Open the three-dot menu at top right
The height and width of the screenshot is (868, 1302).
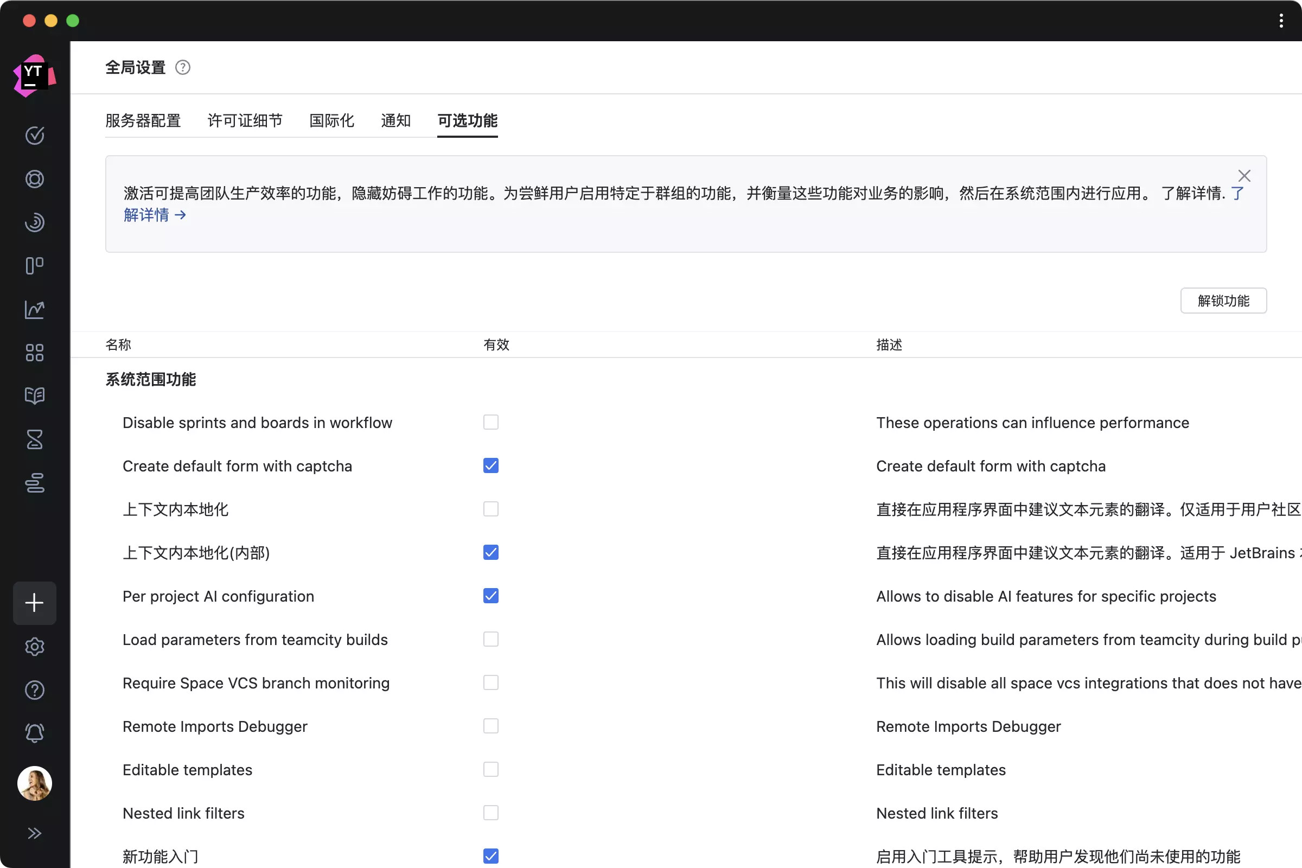tap(1281, 21)
